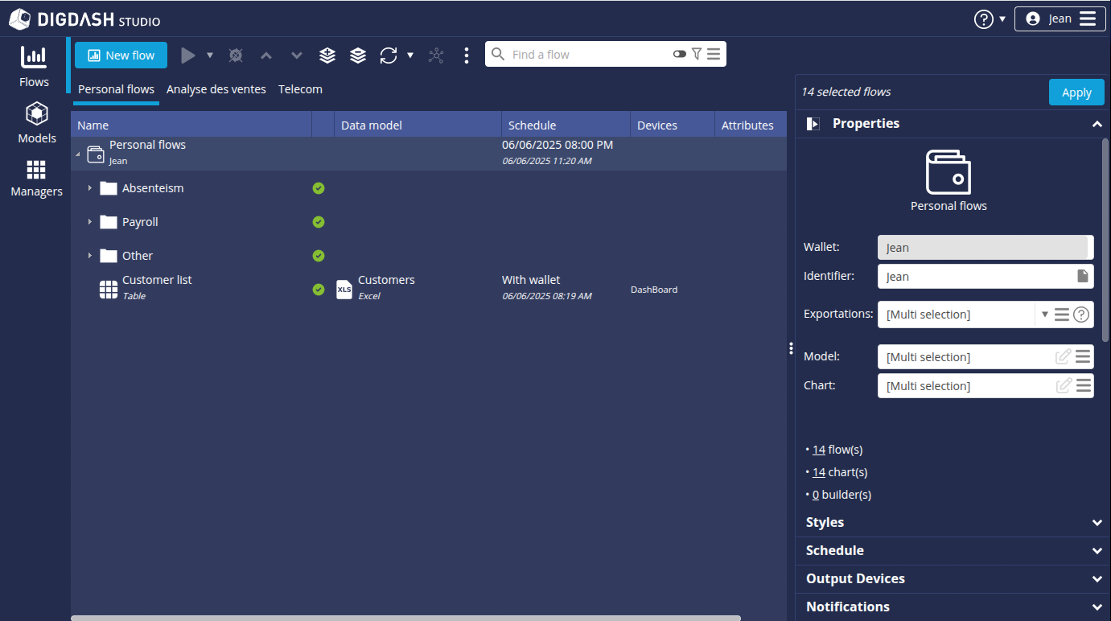Click the refresh/synchronize icon
The image size is (1111, 621).
389,56
